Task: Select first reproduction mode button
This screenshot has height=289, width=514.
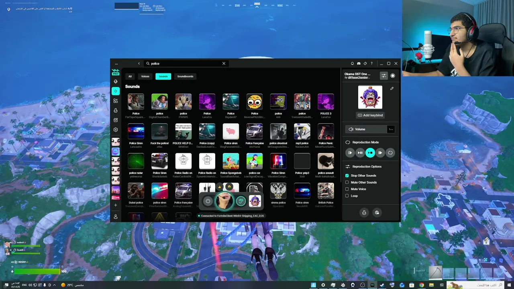Action: (350, 153)
